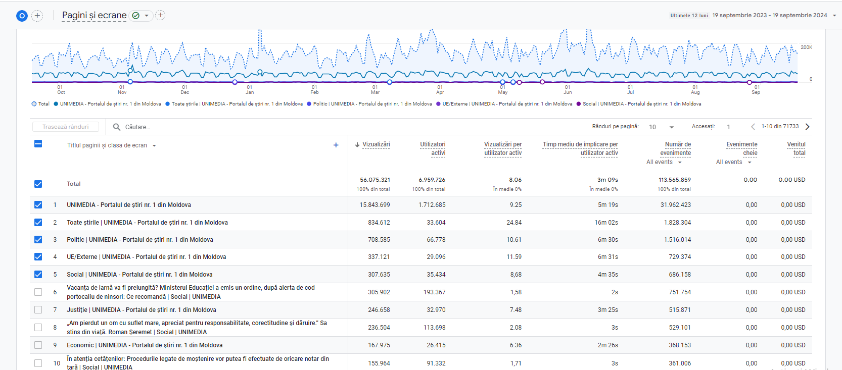Click the chart marker near 01 Sep
Image resolution: width=842 pixels, height=370 pixels.
tap(750, 82)
